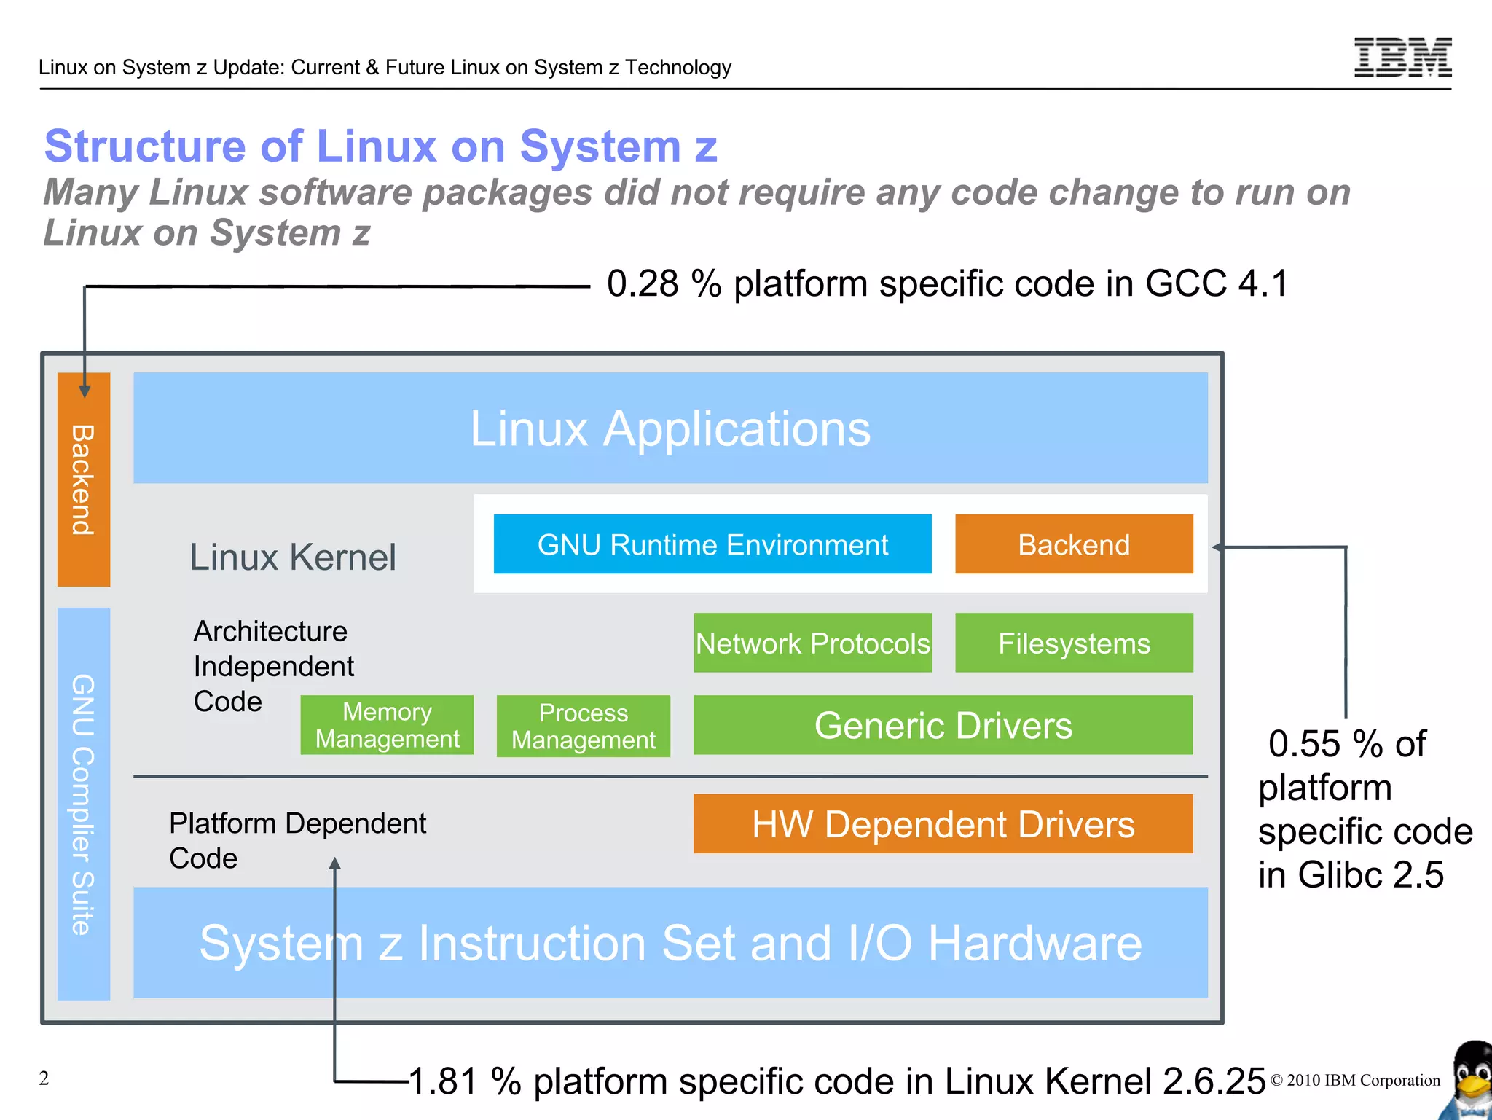Click the Network Protocols green box
This screenshot has width=1492, height=1120.
click(x=812, y=643)
